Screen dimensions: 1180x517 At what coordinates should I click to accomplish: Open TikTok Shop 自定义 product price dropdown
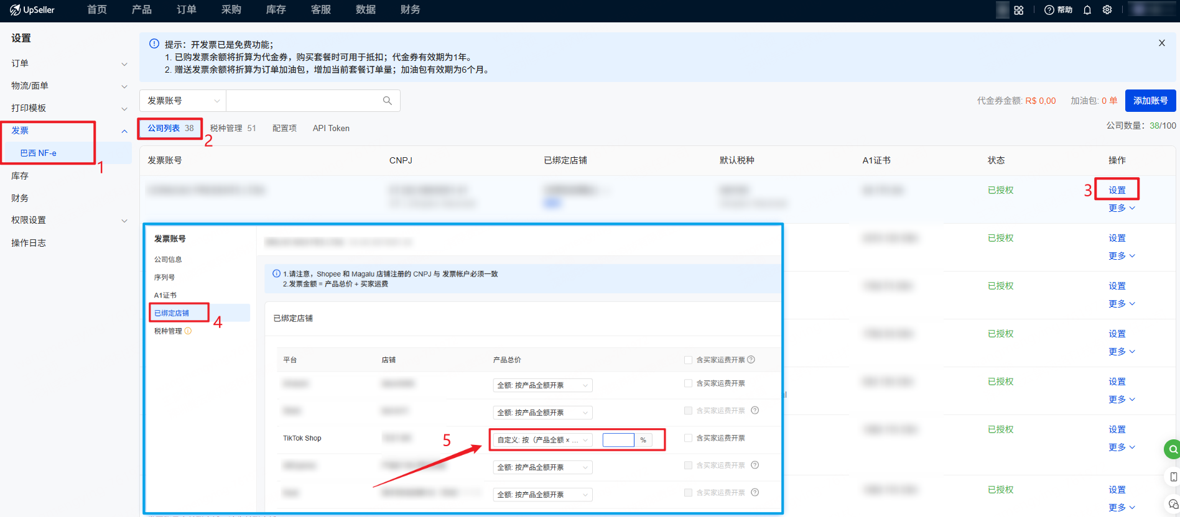(542, 440)
